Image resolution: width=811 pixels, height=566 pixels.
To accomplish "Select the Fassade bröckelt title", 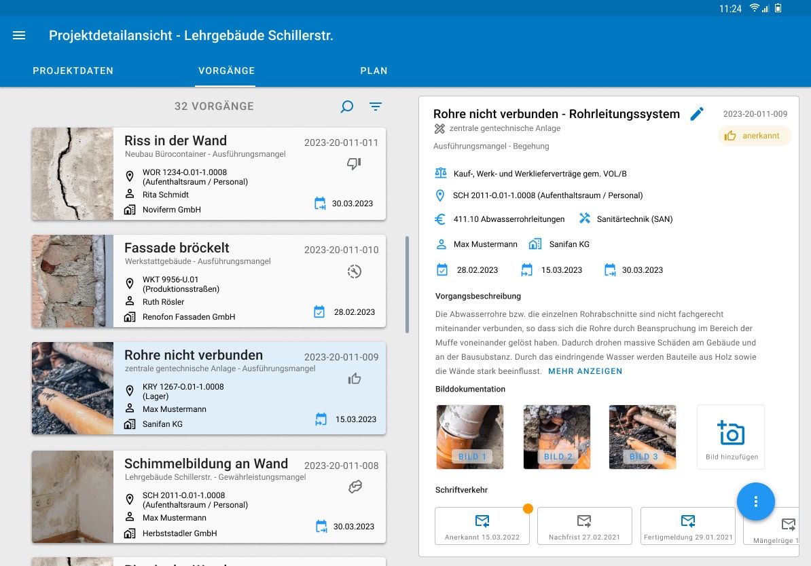I will click(177, 248).
